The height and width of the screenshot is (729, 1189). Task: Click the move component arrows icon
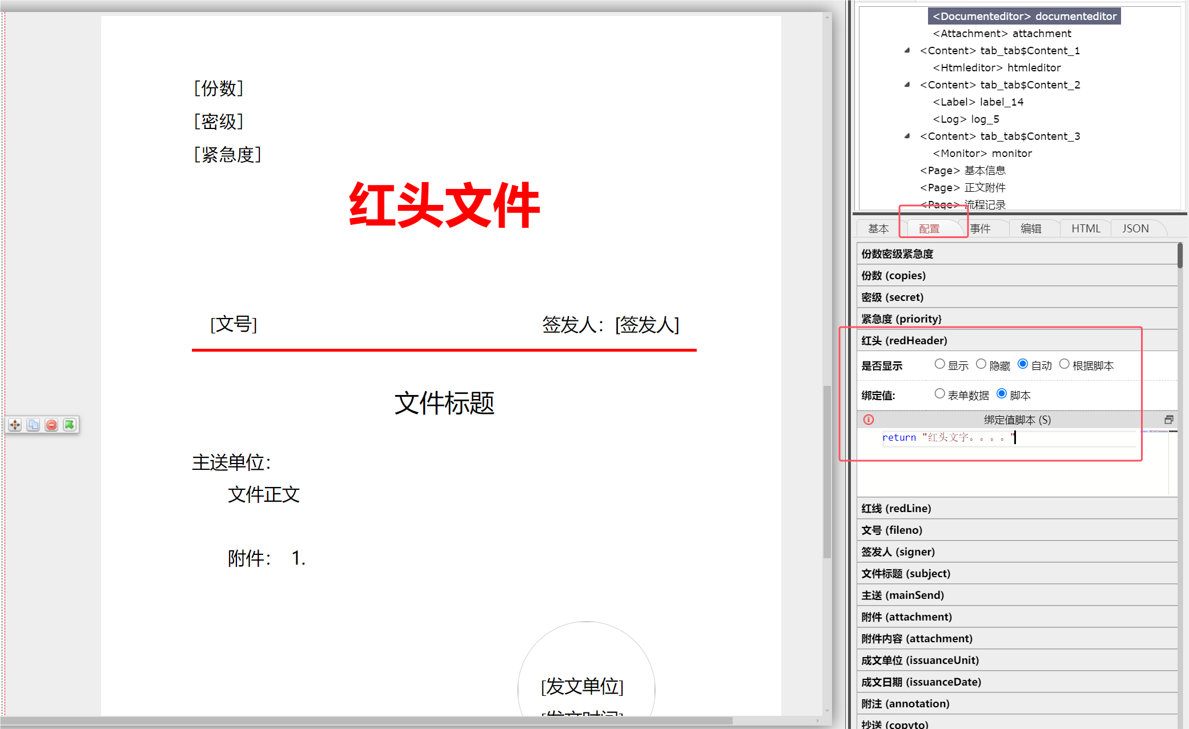(15, 425)
